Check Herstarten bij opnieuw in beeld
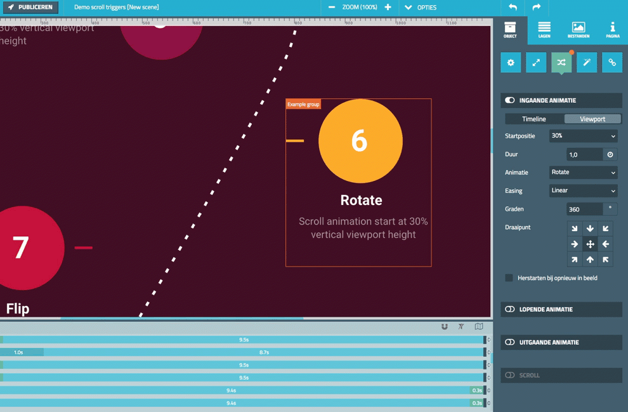Image resolution: width=628 pixels, height=412 pixels. pyautogui.click(x=509, y=278)
